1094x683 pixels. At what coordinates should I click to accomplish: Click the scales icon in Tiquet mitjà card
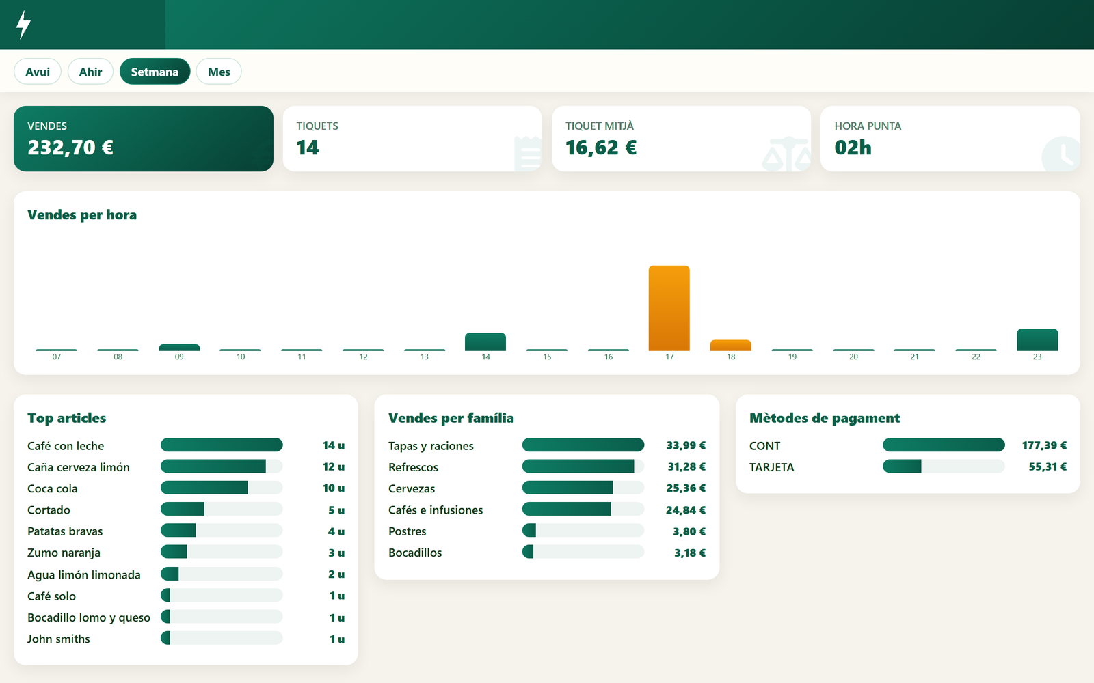click(x=786, y=154)
